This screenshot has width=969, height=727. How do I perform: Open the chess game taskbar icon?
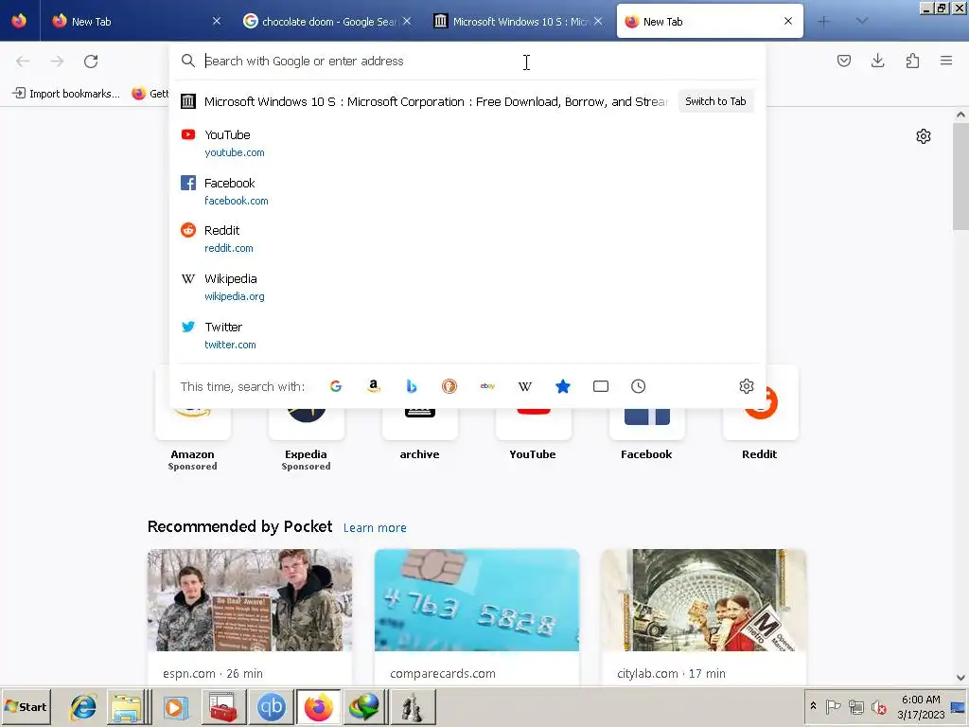pos(413,706)
